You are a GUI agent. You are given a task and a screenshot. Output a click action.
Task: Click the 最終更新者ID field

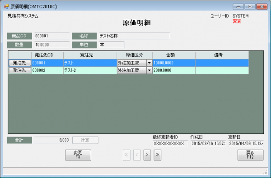click(170, 143)
